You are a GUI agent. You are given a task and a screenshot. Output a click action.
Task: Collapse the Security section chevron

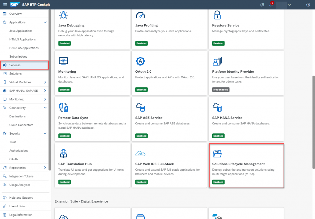[45, 134]
